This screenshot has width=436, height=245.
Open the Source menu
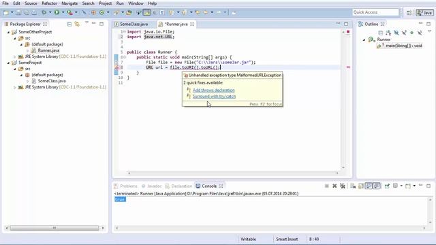(x=31, y=3)
